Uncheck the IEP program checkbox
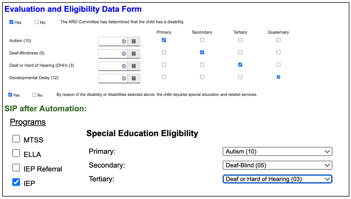This screenshot has height=199, width=351. click(x=16, y=182)
